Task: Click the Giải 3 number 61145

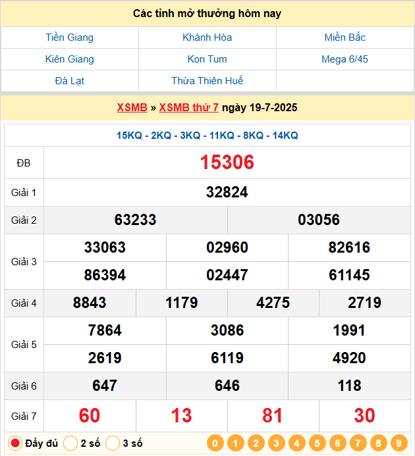Action: click(x=349, y=275)
